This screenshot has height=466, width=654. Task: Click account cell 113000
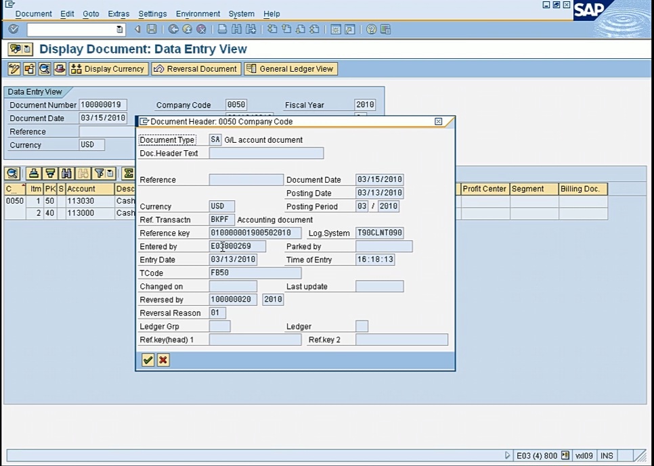tap(89, 213)
